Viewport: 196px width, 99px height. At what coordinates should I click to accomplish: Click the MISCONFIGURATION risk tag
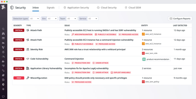tap(82, 34)
